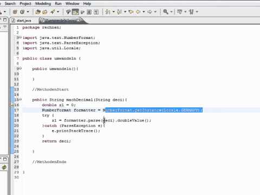This screenshot has height=195, width=260.
Task: Click the warning marker beside line 16
Action: point(12,105)
